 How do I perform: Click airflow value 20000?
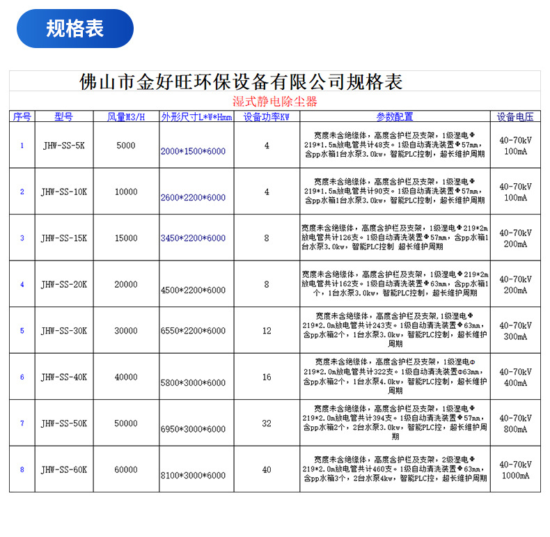pyautogui.click(x=126, y=284)
